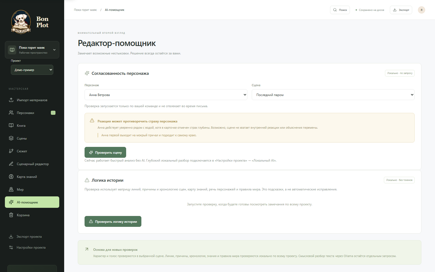Click the Проверить логику истории button

(113, 221)
